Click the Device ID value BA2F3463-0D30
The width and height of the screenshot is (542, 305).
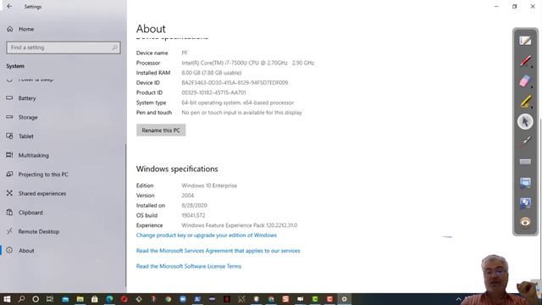[x=235, y=83]
